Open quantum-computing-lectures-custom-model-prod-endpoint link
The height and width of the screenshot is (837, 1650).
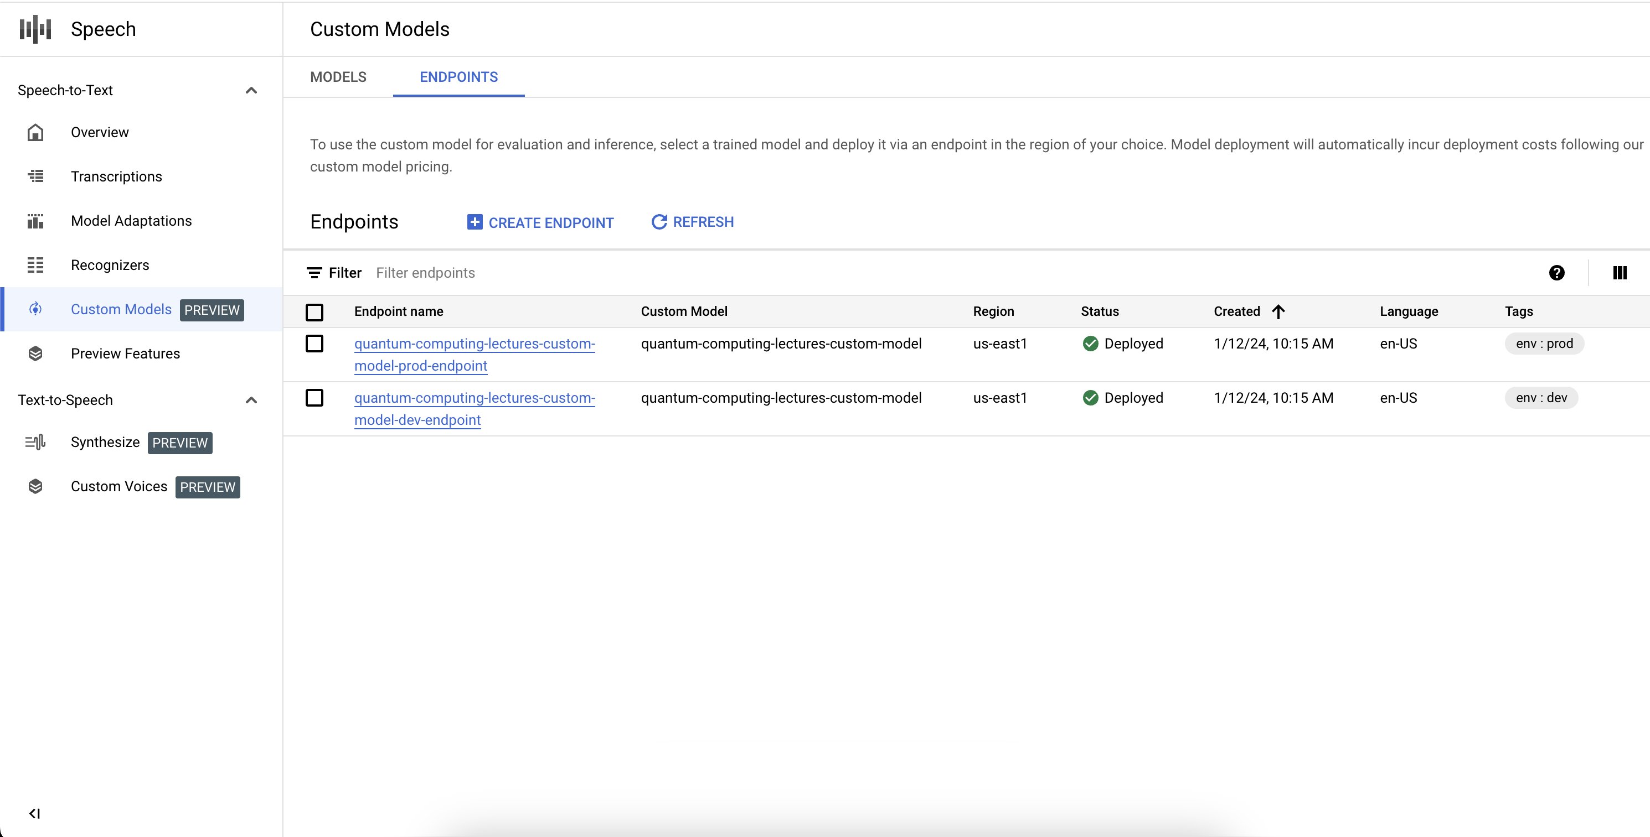click(473, 353)
